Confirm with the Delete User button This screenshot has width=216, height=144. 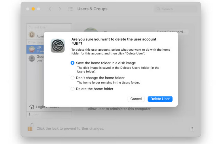[160, 99]
